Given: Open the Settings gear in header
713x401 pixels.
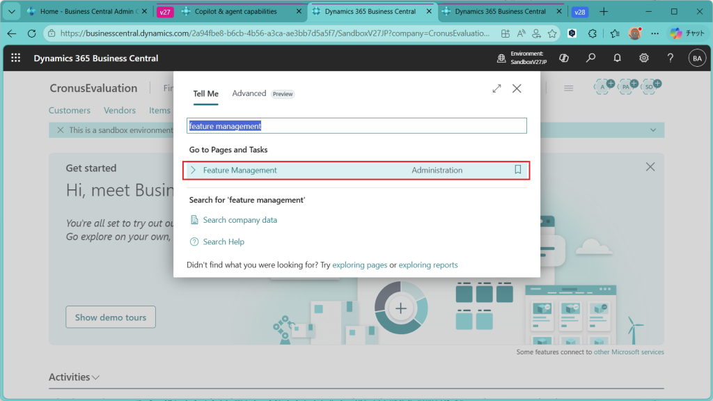Looking at the screenshot, I should coord(644,58).
